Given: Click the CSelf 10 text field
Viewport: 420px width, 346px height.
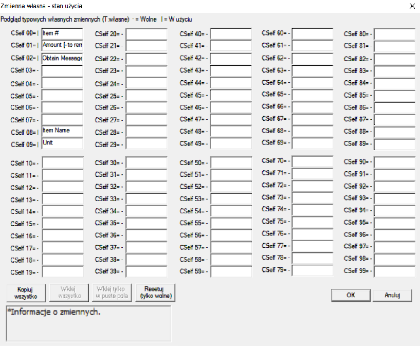Looking at the screenshot, I should coord(62,163).
